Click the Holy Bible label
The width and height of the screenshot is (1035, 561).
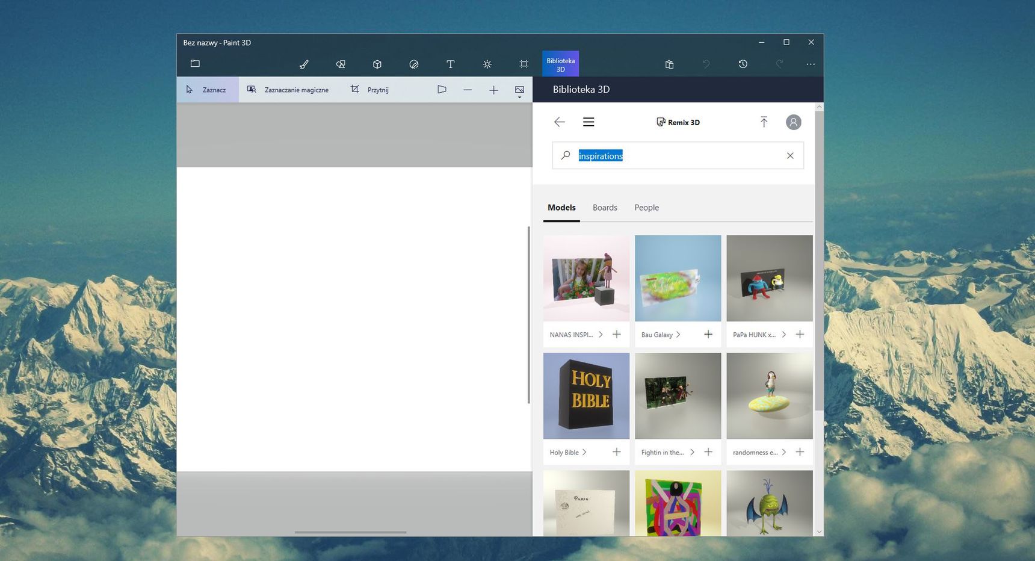pyautogui.click(x=564, y=453)
